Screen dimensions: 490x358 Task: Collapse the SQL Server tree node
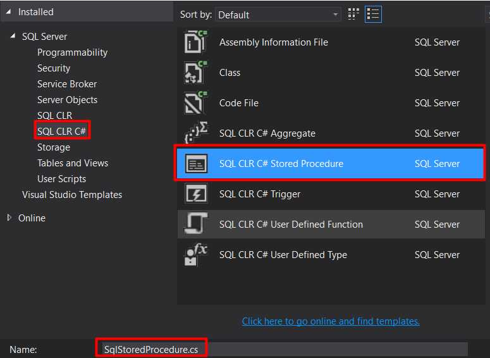point(13,36)
